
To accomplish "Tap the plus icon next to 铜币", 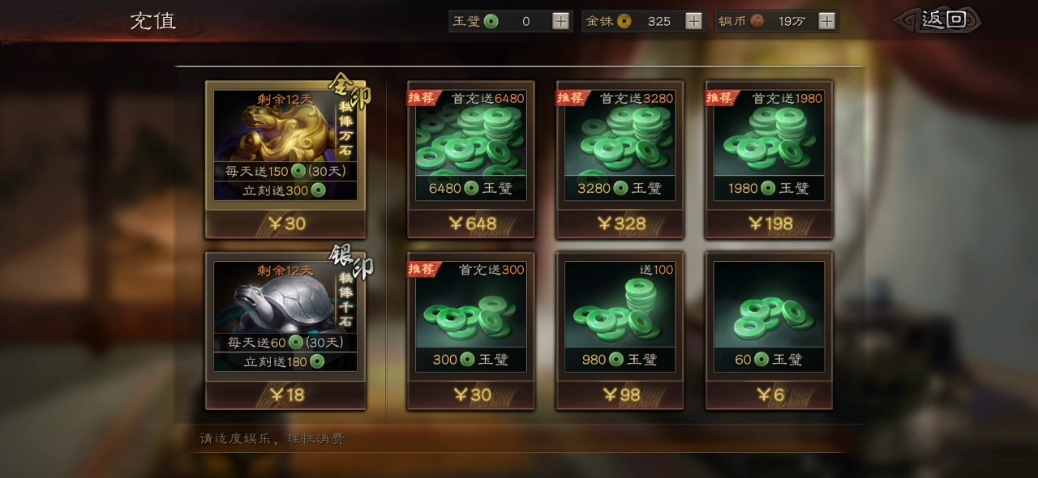I will click(x=827, y=21).
